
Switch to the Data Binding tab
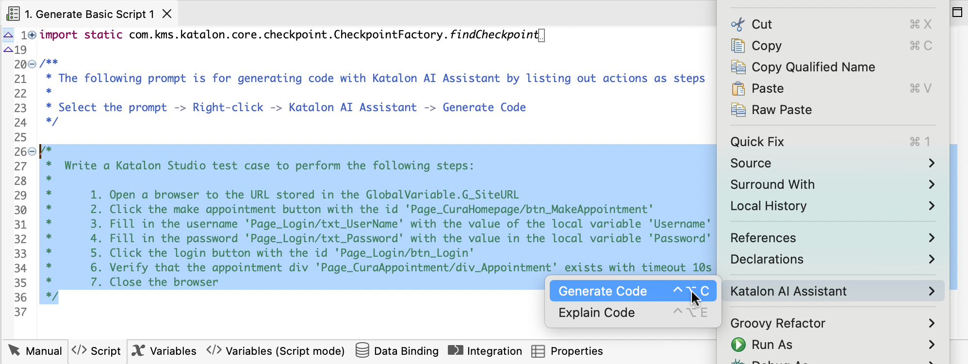397,351
